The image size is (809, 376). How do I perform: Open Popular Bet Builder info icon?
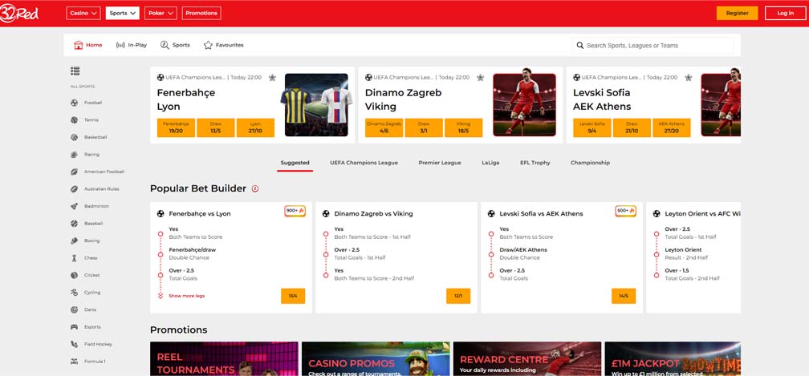(x=255, y=189)
